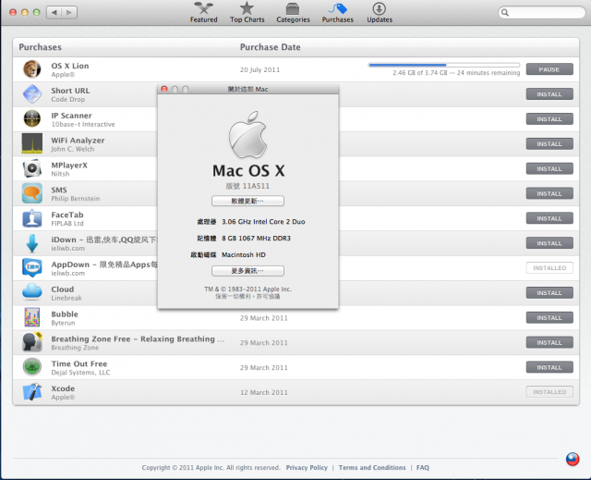The width and height of the screenshot is (591, 480).
Task: Click the build number 11A511 text
Action: (256, 186)
